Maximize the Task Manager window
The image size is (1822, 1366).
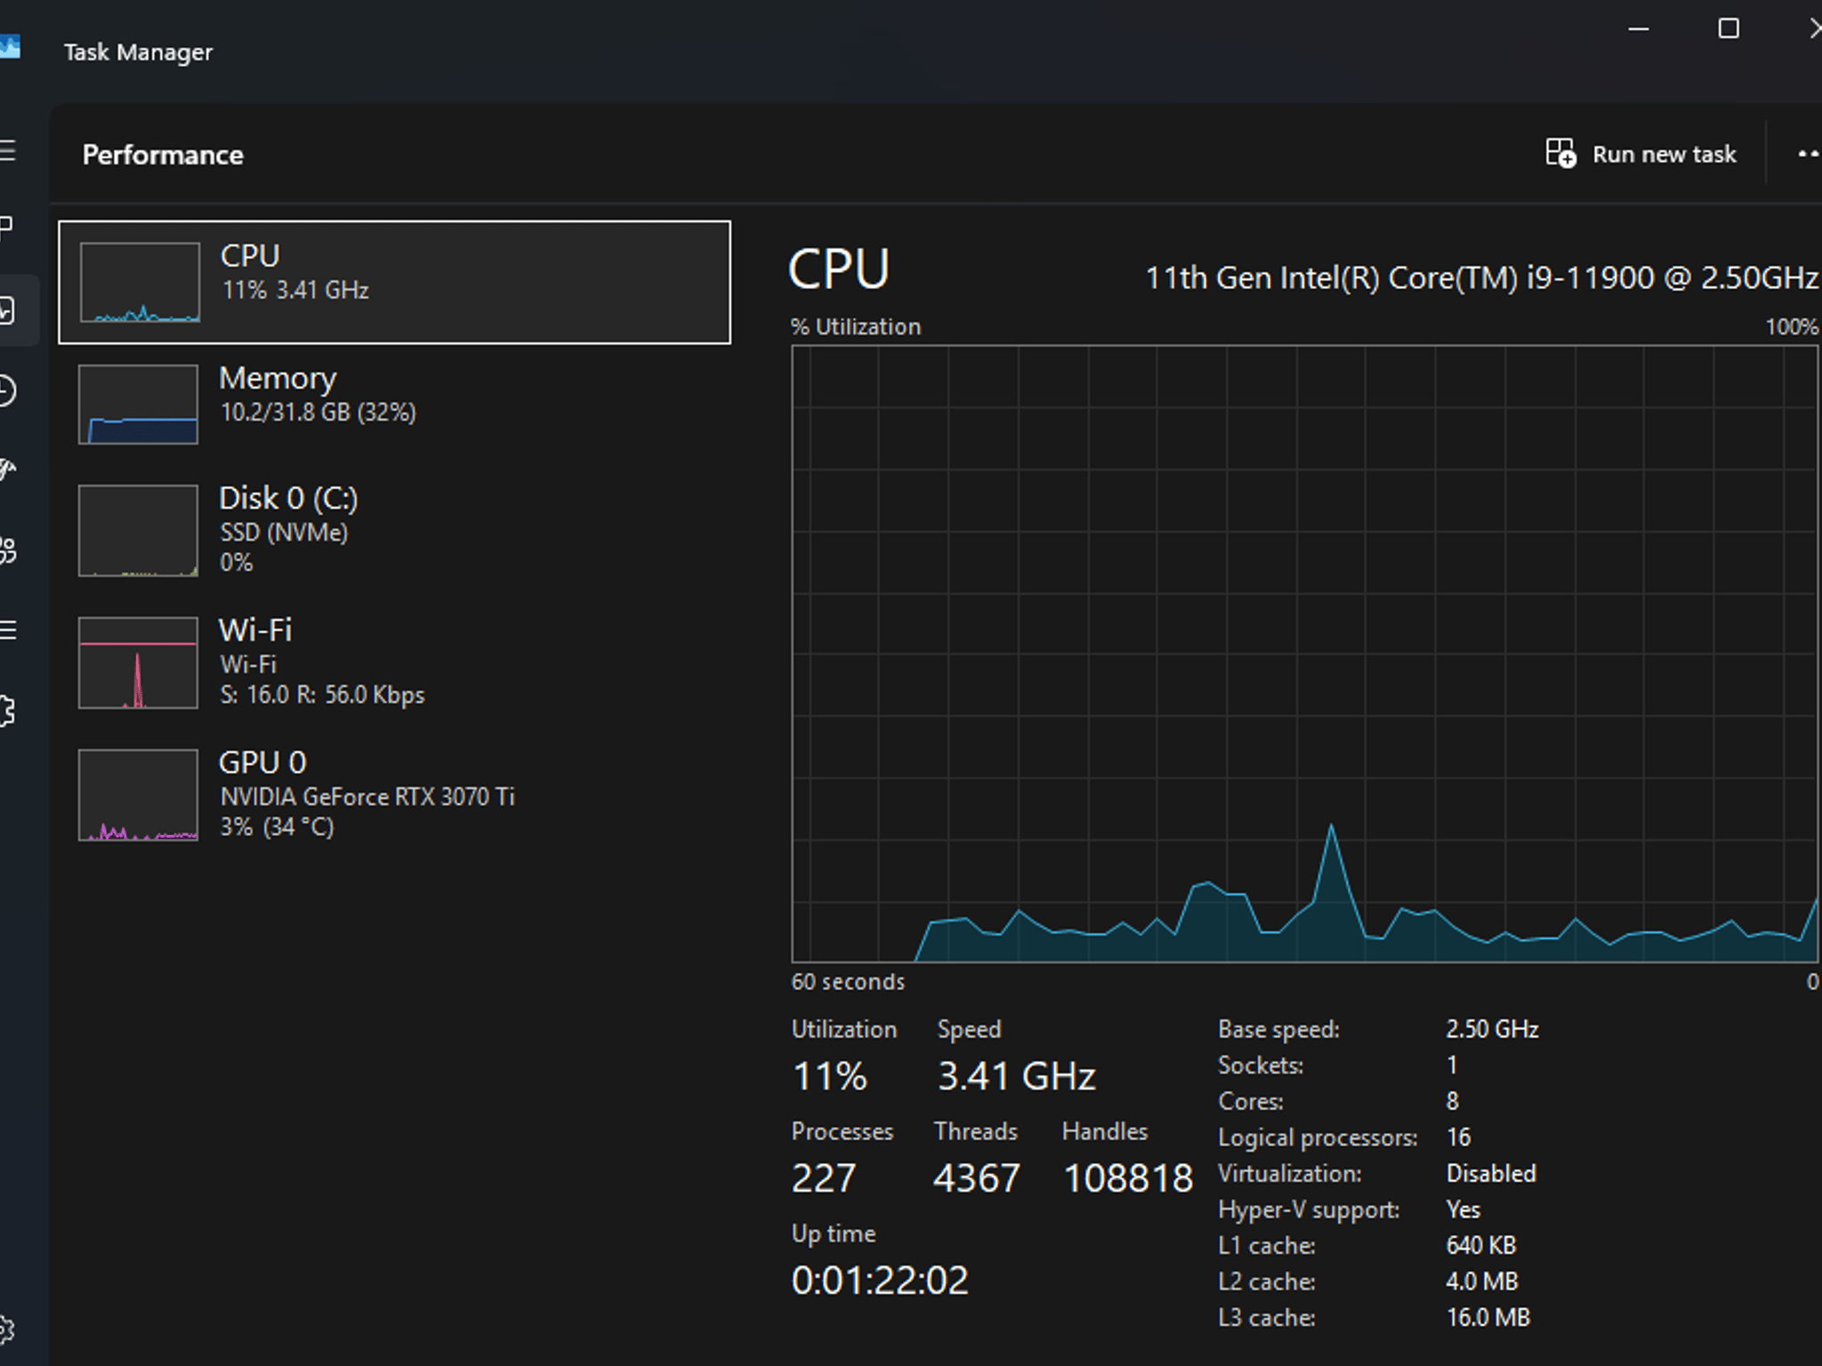pyautogui.click(x=1729, y=29)
